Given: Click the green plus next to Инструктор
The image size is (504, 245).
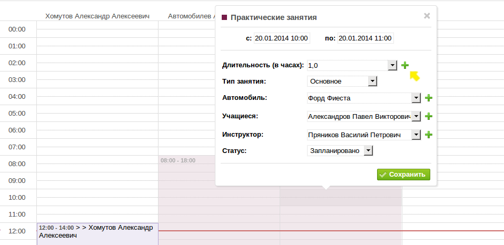Looking at the screenshot, I should click(x=429, y=135).
